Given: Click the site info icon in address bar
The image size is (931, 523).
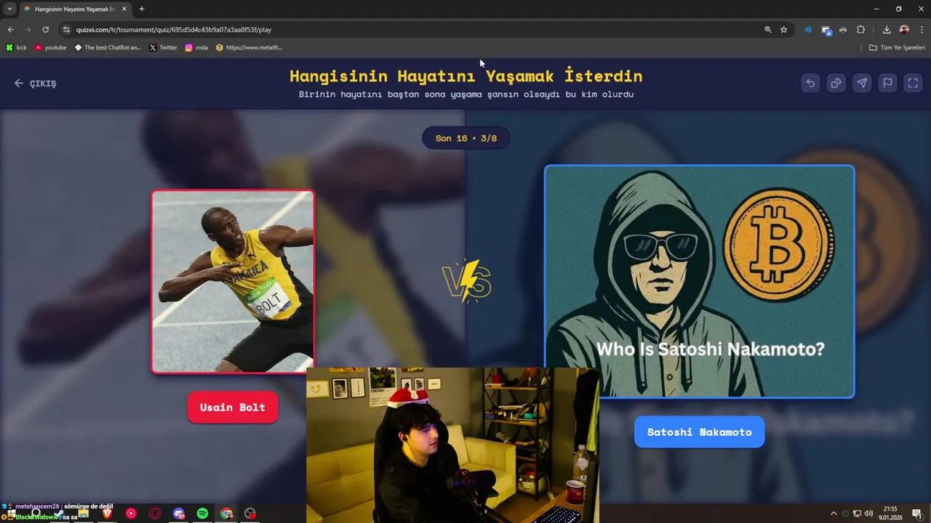Looking at the screenshot, I should point(66,30).
